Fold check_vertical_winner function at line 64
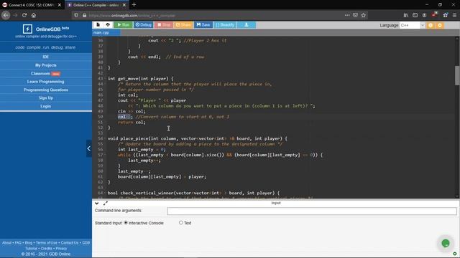The image size is (460, 258). click(105, 193)
